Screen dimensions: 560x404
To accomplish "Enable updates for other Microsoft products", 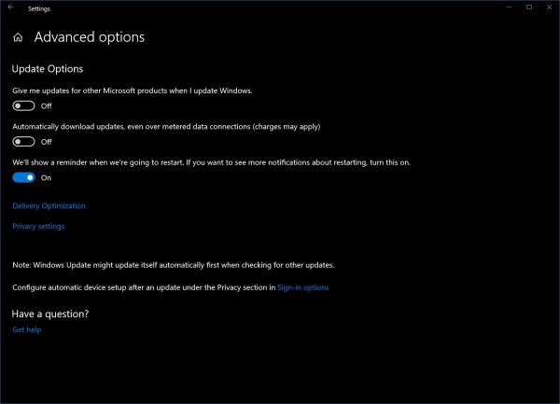I will click(24, 106).
